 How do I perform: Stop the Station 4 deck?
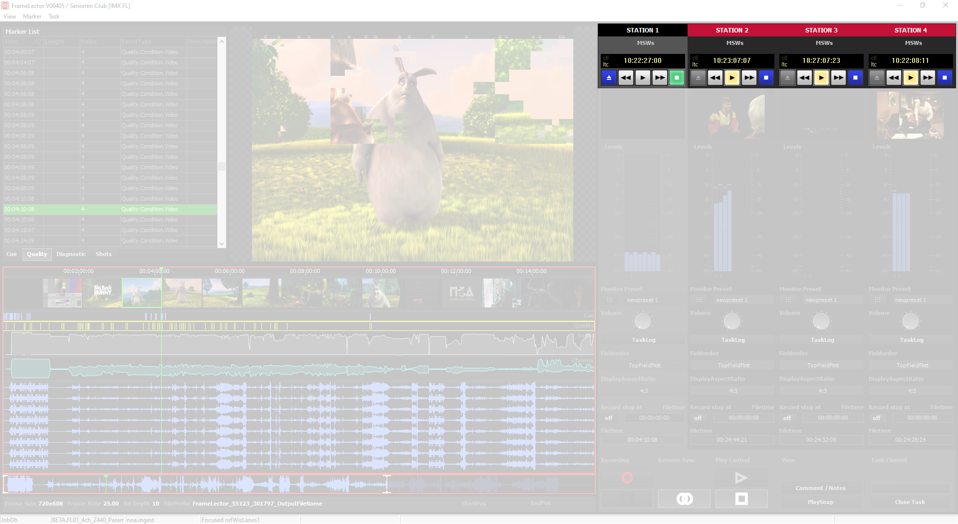945,78
